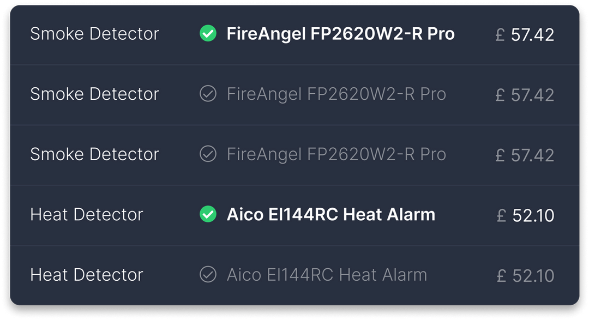Click the first Smoke Detector label
The image size is (589, 320).
[95, 34]
